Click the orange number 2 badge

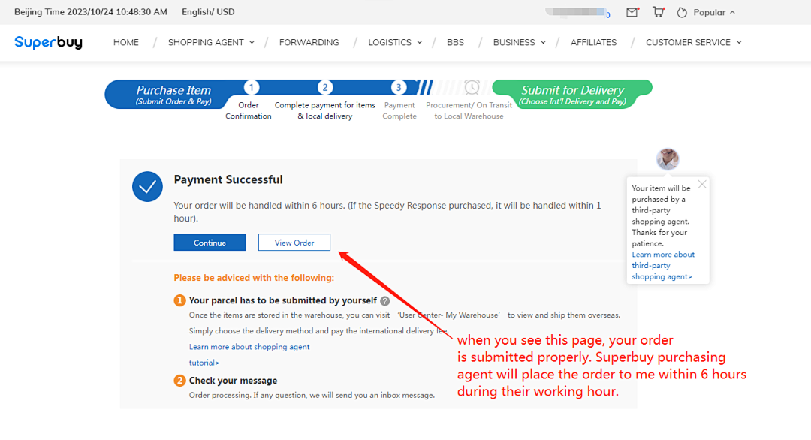point(179,381)
